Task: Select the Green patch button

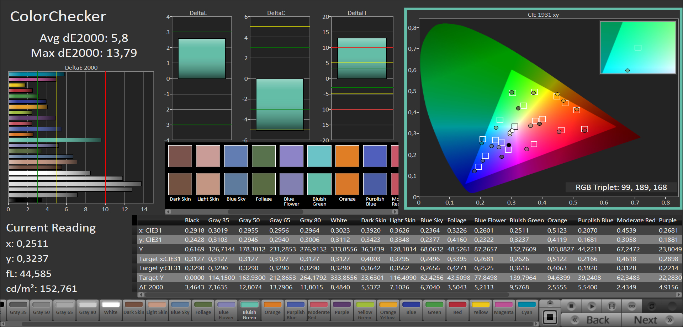Action: (x=434, y=310)
